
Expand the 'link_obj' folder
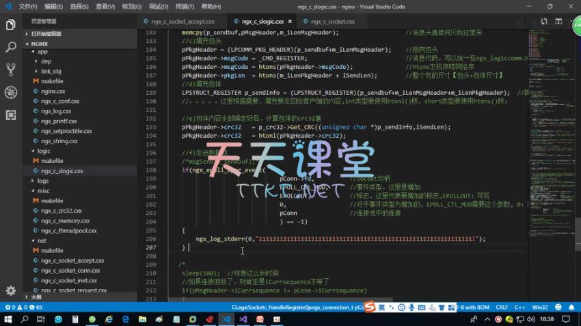[51, 71]
